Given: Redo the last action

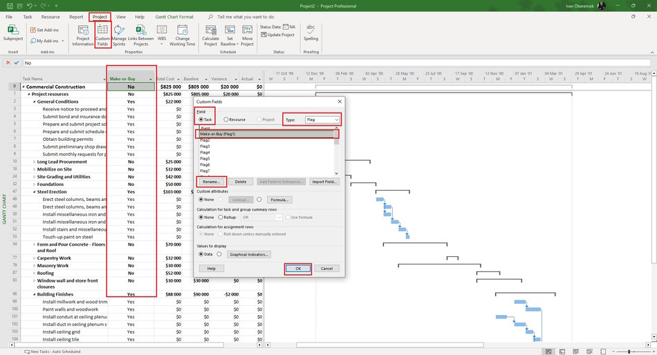Looking at the screenshot, I should coord(44,6).
